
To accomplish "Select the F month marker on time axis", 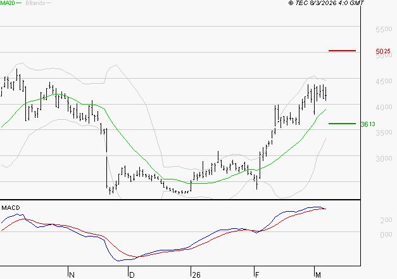I will click(257, 274).
